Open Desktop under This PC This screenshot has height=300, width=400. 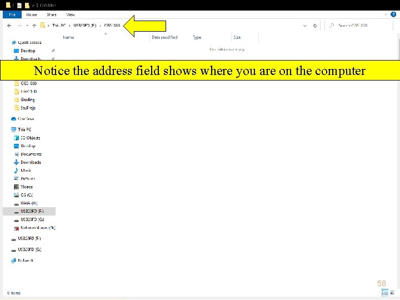point(28,146)
